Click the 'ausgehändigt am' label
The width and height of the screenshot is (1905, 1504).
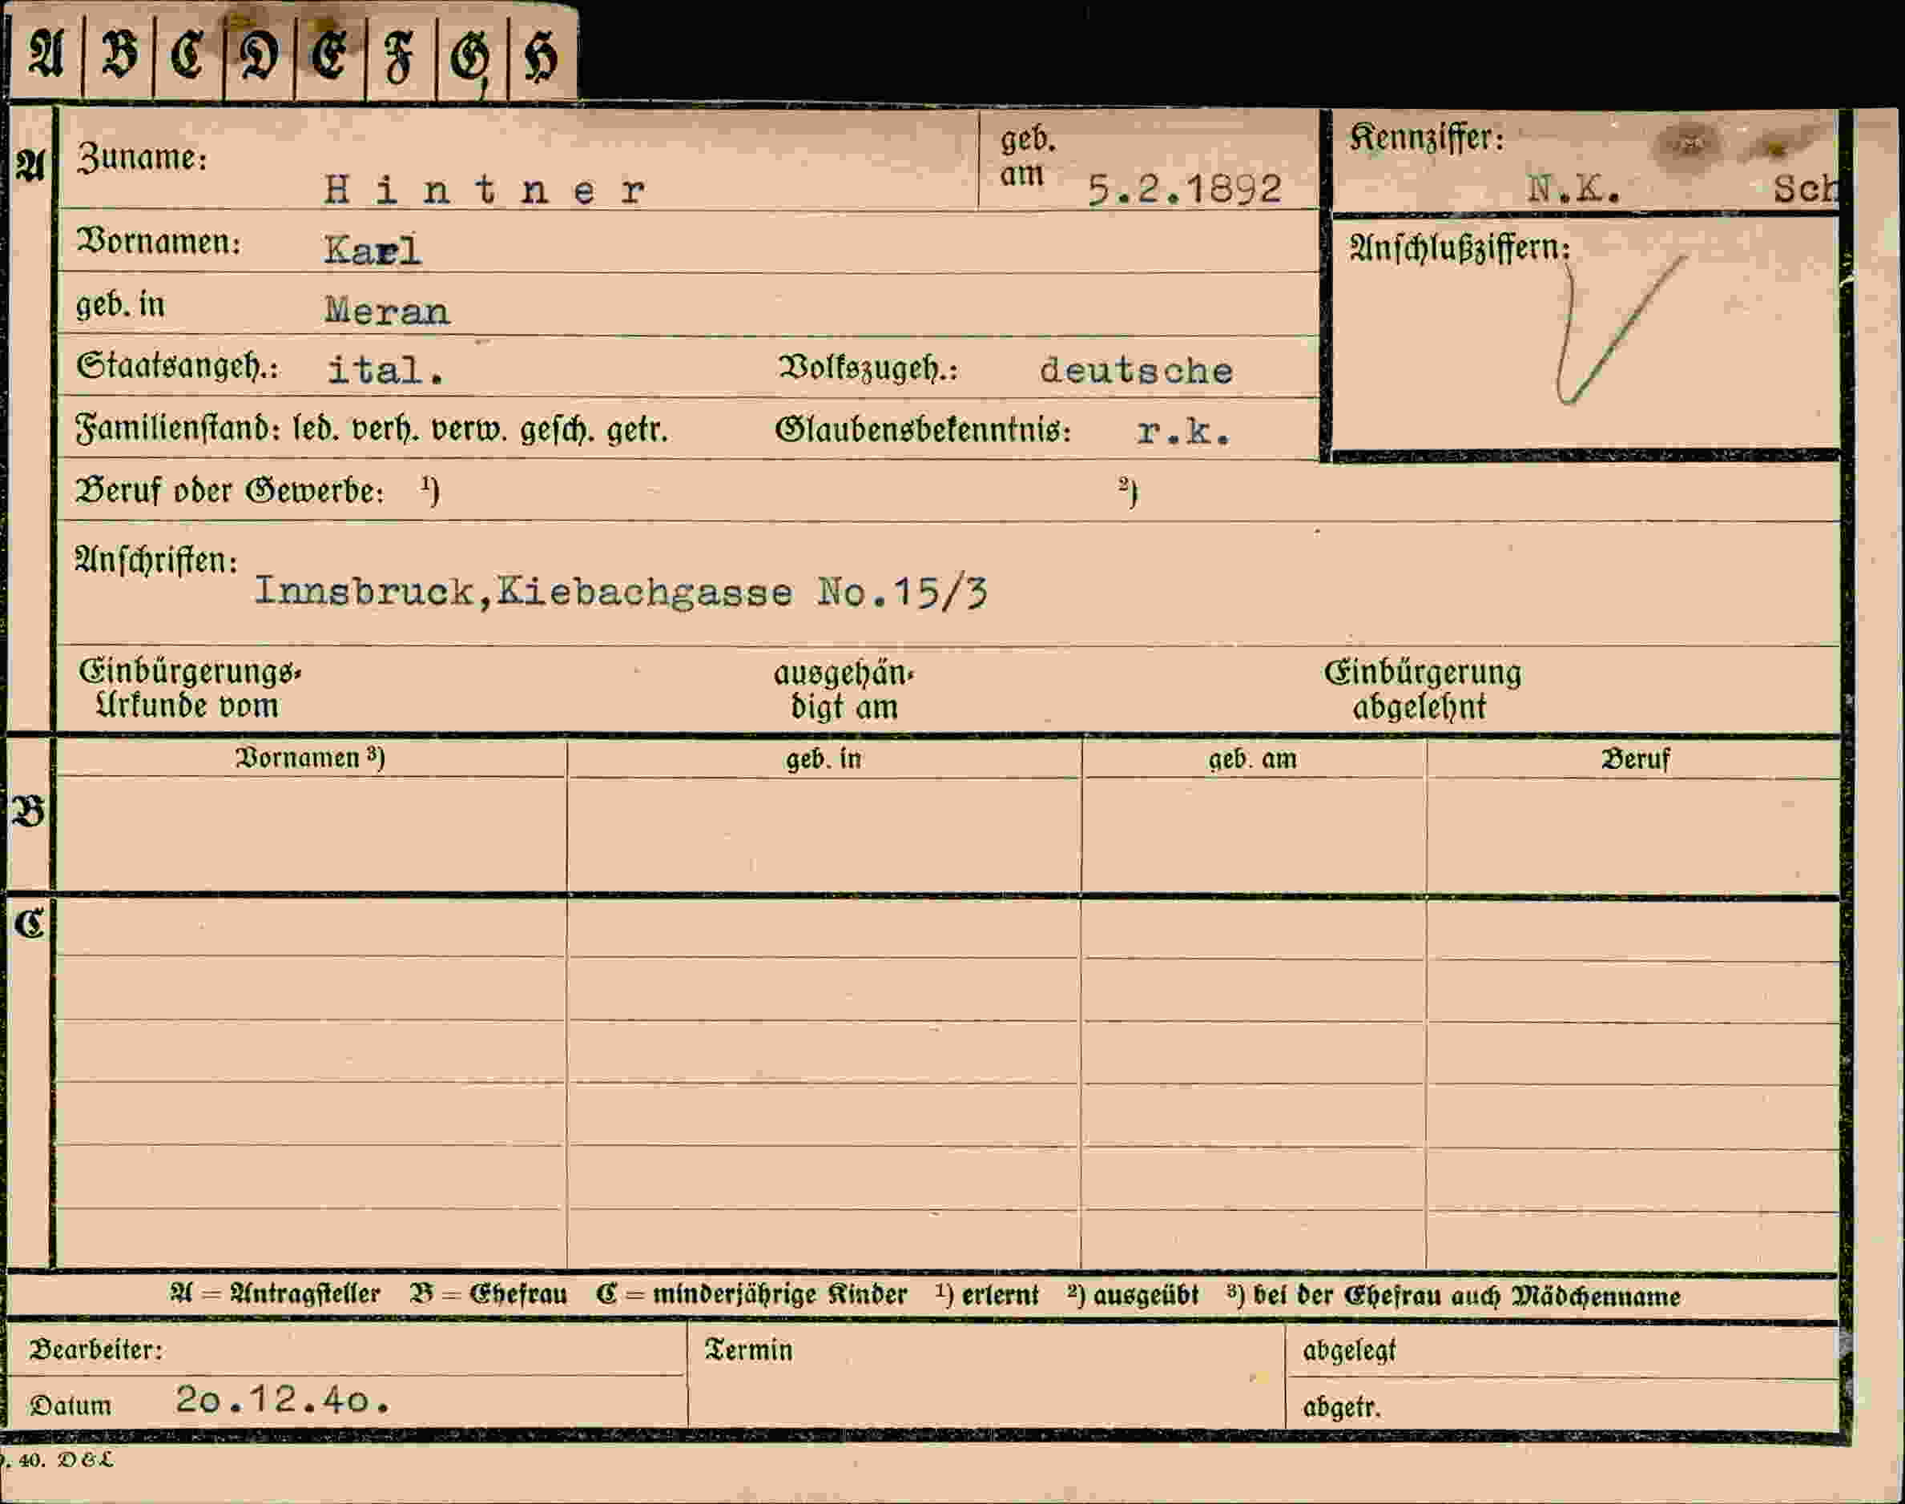click(844, 690)
